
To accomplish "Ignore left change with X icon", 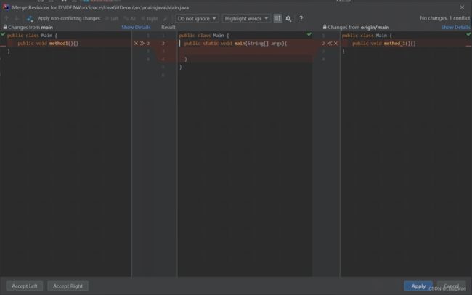I will point(136,44).
